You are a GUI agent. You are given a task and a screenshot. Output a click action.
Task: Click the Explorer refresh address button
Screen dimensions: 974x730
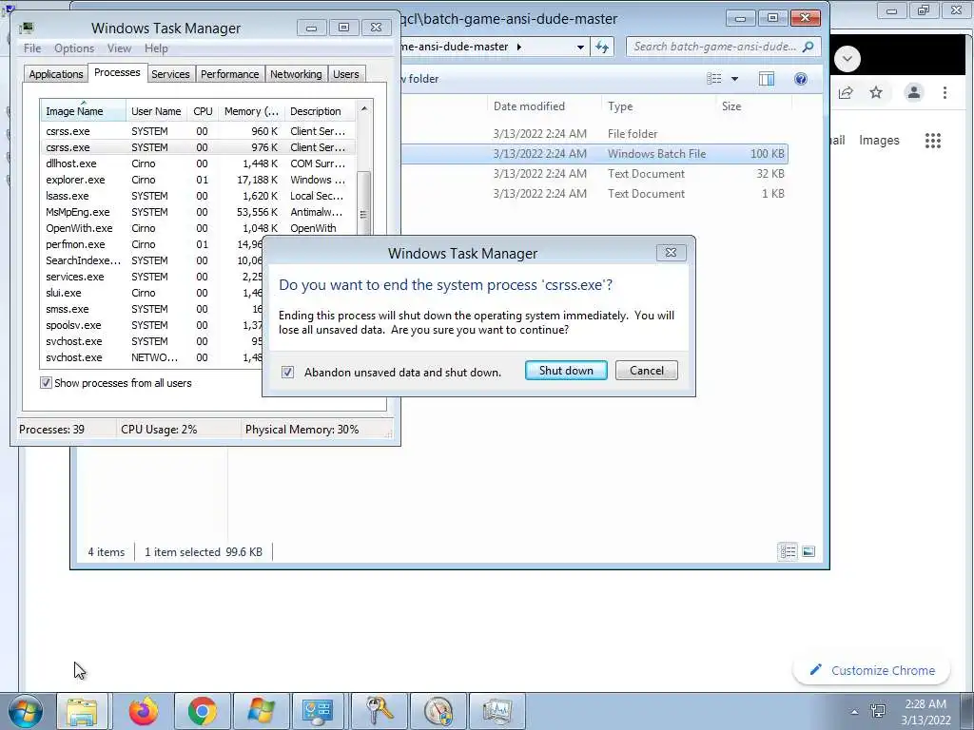coord(602,47)
